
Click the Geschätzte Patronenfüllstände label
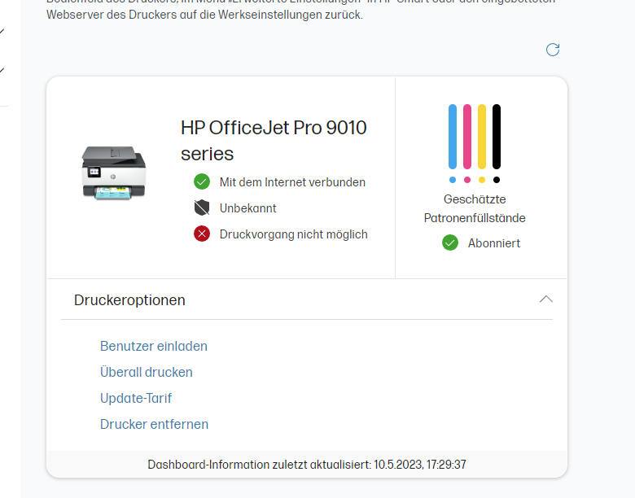tap(475, 208)
